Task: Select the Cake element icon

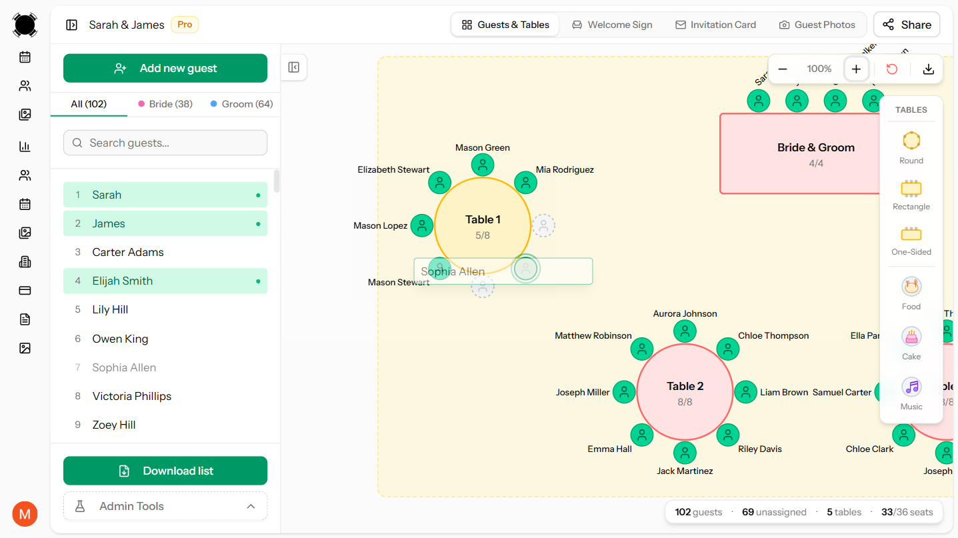Action: 911,337
